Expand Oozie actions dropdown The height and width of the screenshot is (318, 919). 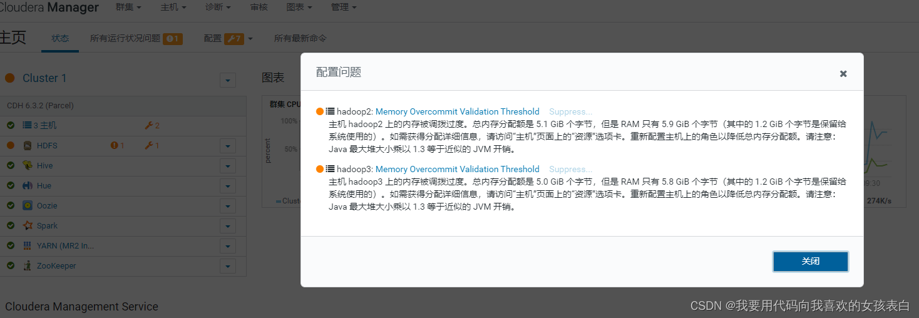[228, 206]
